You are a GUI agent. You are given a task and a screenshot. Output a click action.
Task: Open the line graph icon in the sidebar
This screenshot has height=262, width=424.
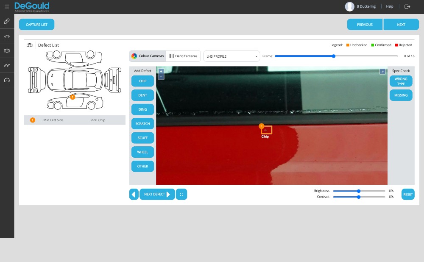[x=7, y=65]
